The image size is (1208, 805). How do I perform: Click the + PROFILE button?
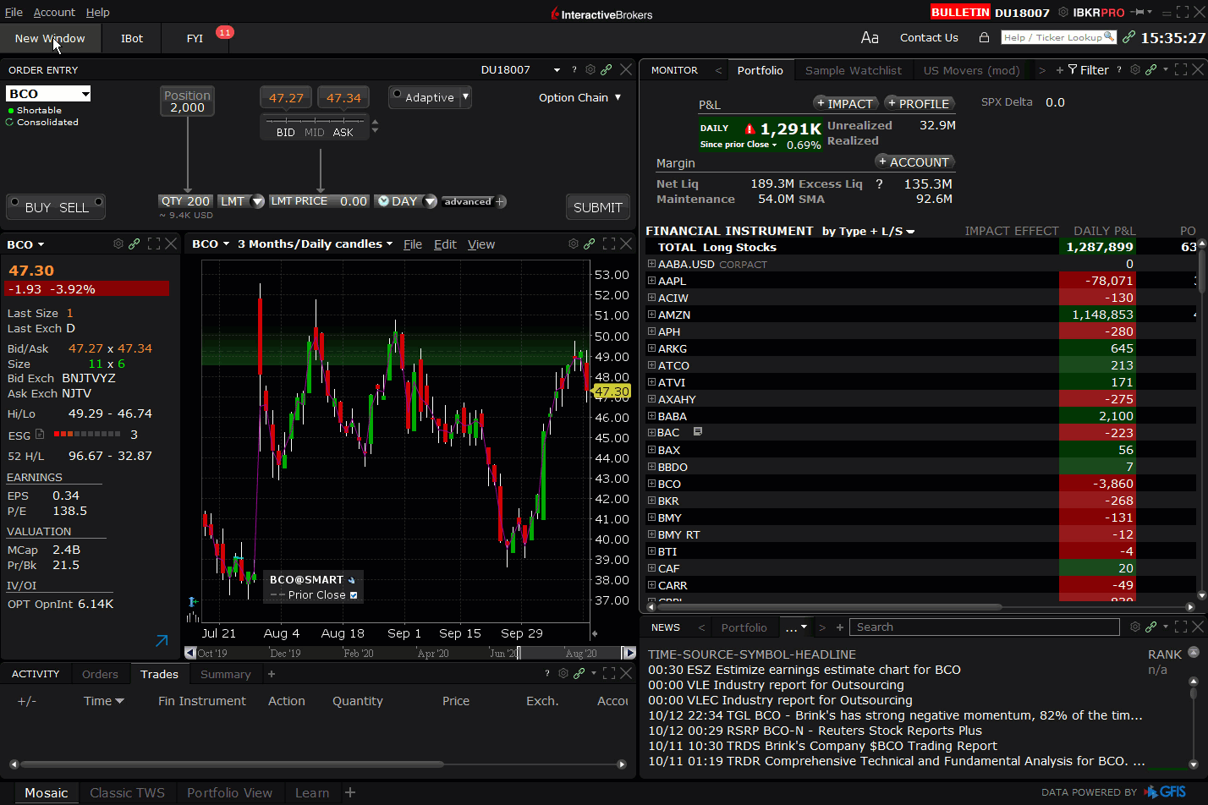click(919, 103)
